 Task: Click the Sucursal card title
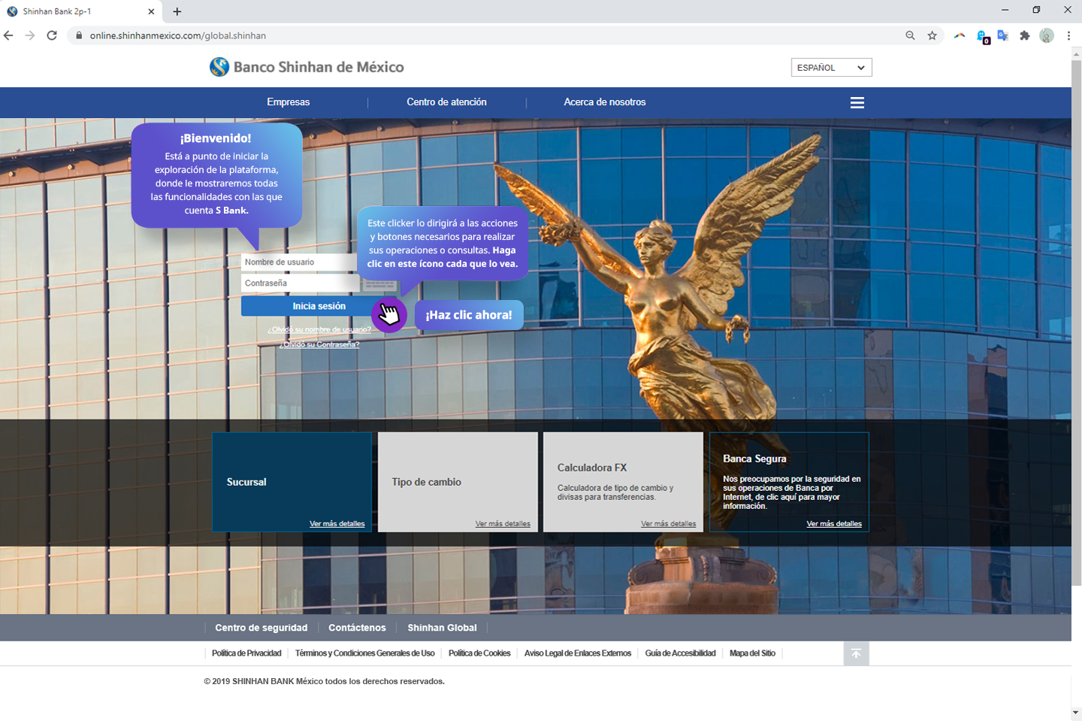click(x=246, y=482)
